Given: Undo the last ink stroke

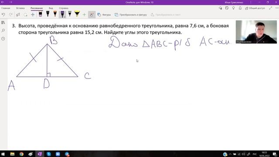Looking at the screenshot, I should [x=3, y=14].
